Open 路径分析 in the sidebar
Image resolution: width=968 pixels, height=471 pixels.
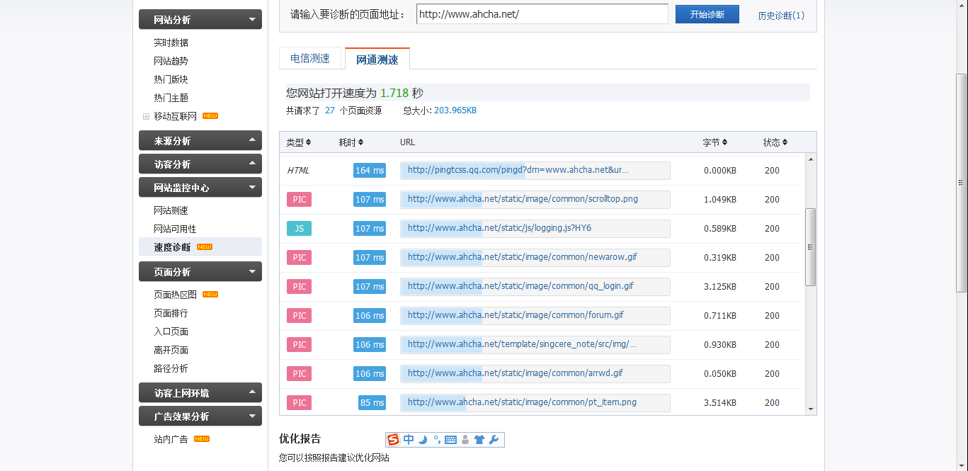(171, 368)
